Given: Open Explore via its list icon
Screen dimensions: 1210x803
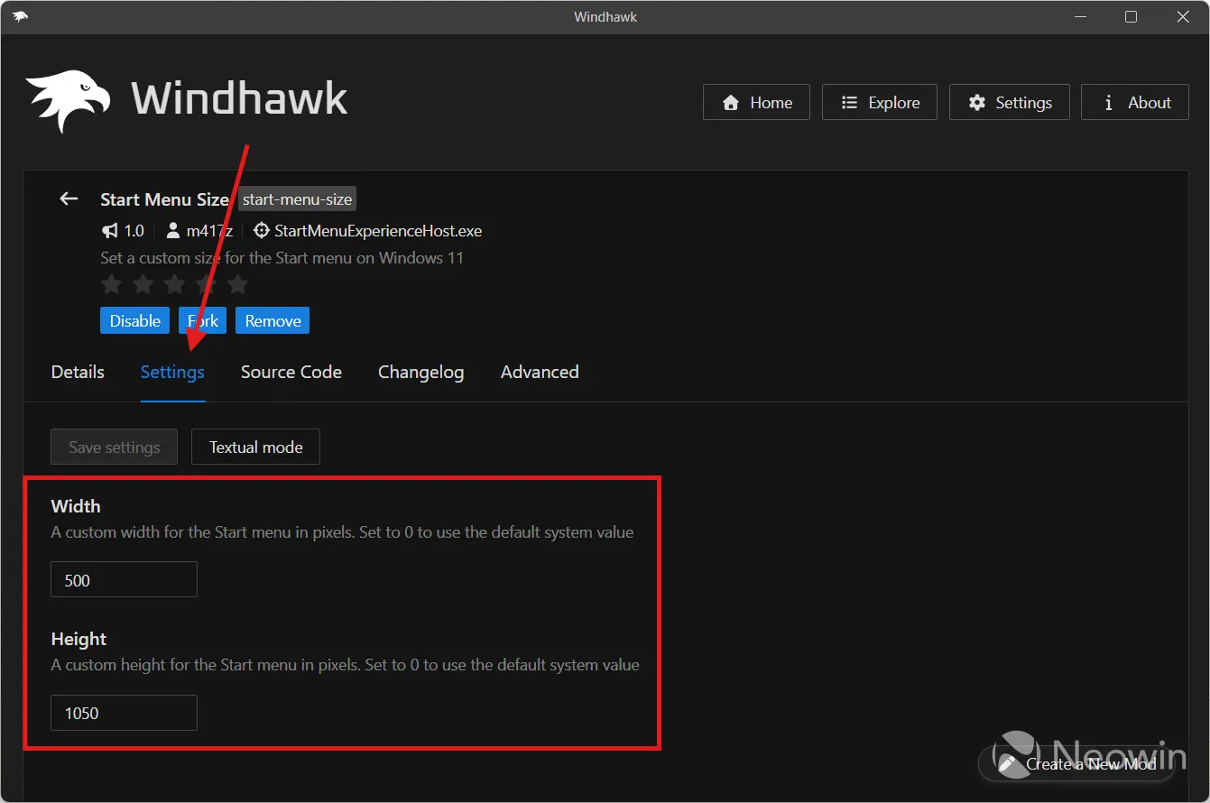Looking at the screenshot, I should click(x=849, y=102).
